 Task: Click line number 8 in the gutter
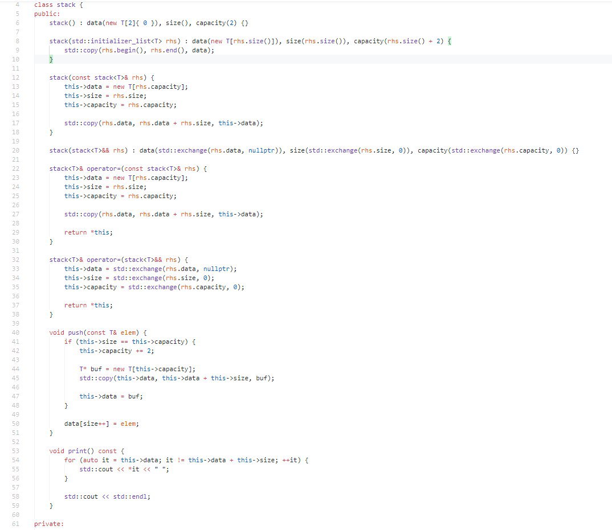(17, 41)
